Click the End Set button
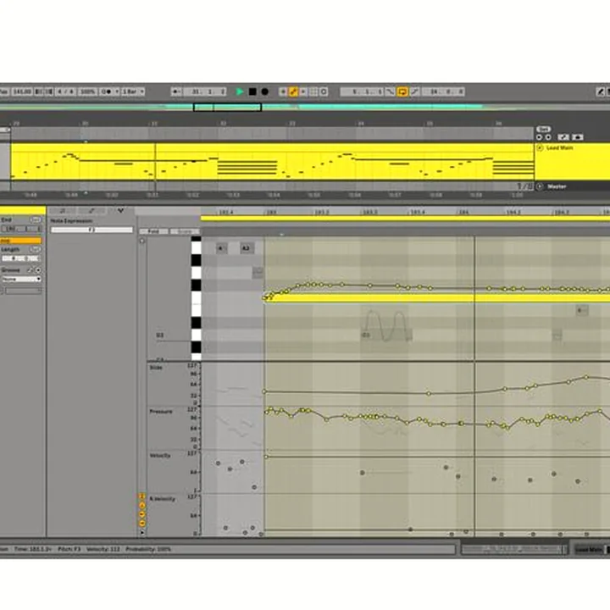 tap(36, 219)
